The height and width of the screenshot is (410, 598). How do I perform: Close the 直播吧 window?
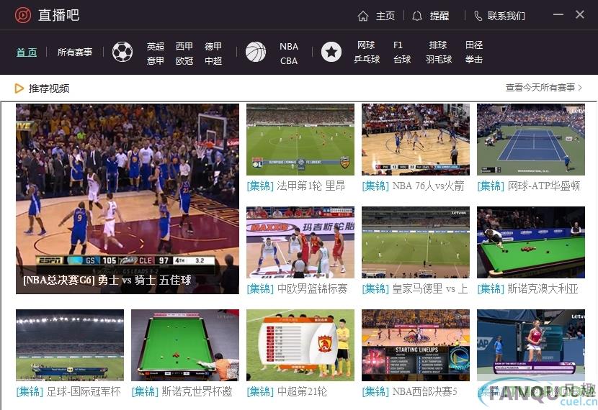pyautogui.click(x=580, y=14)
